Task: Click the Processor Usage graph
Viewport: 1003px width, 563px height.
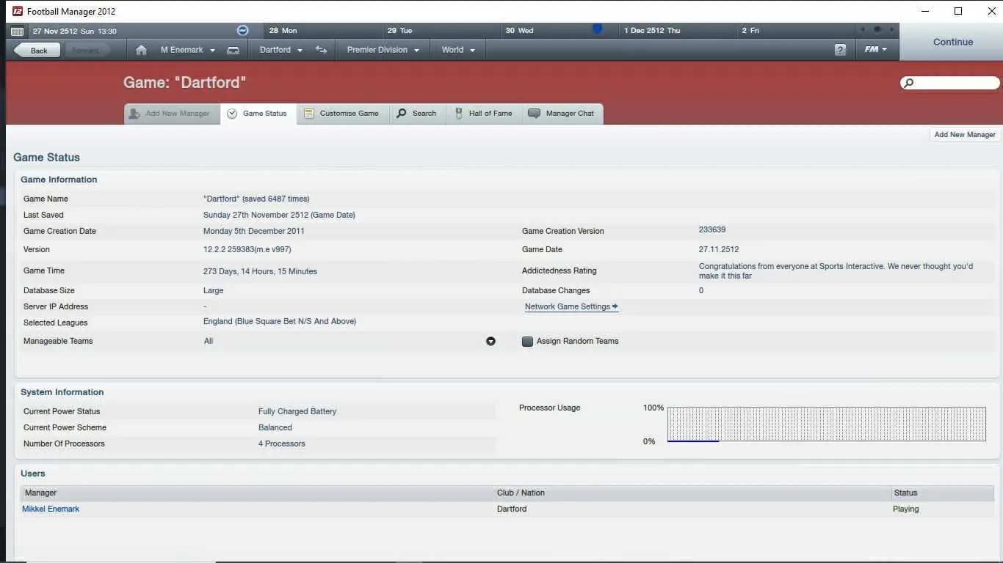Action: [826, 424]
